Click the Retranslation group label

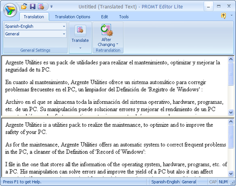click(108, 50)
